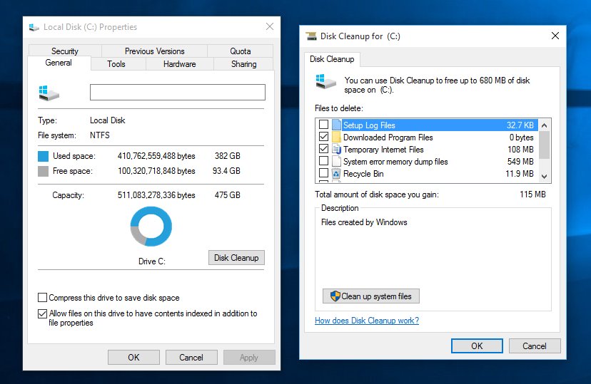This screenshot has width=591, height=384.
Task: Uncheck Downloaded Program Files checkbox
Action: 323,137
